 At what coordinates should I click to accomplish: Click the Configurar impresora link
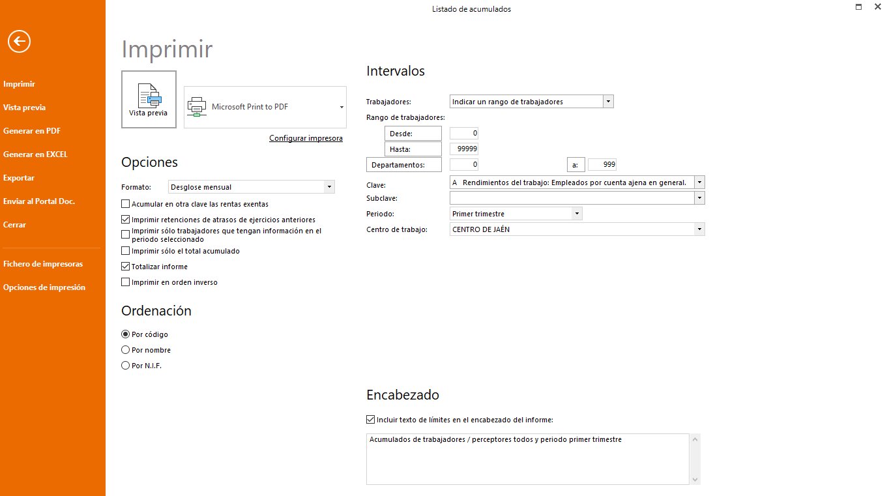306,138
